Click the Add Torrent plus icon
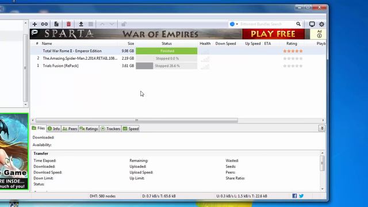The width and height of the screenshot is (368, 207). point(34,24)
